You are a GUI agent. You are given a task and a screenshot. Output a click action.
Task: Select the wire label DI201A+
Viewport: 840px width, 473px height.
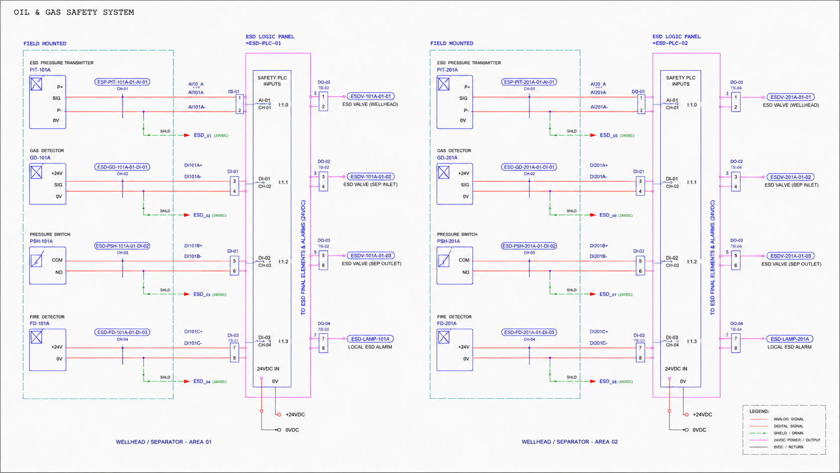coord(599,165)
